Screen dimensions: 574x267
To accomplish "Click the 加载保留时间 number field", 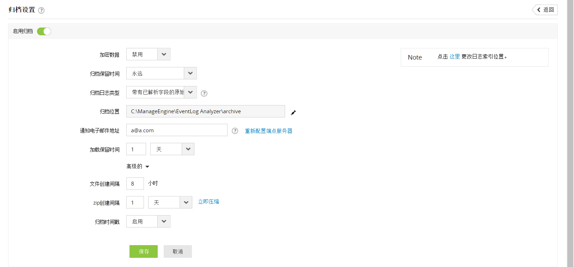I will 136,149.
